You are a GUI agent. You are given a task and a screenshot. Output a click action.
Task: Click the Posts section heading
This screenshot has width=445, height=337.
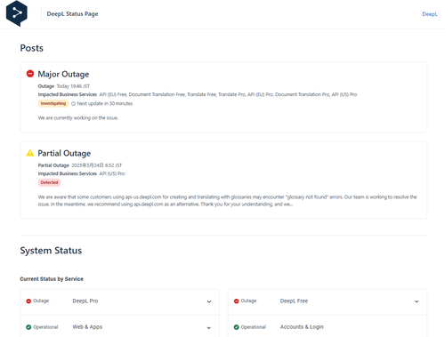(32, 48)
